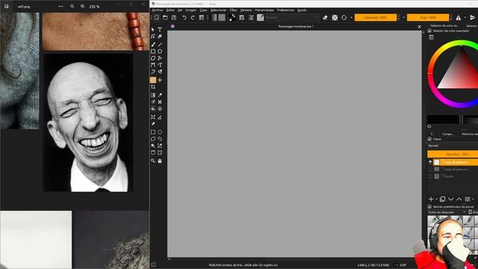478x269 pixels.
Task: Open the brush editor settings icon
Action: click(x=242, y=18)
